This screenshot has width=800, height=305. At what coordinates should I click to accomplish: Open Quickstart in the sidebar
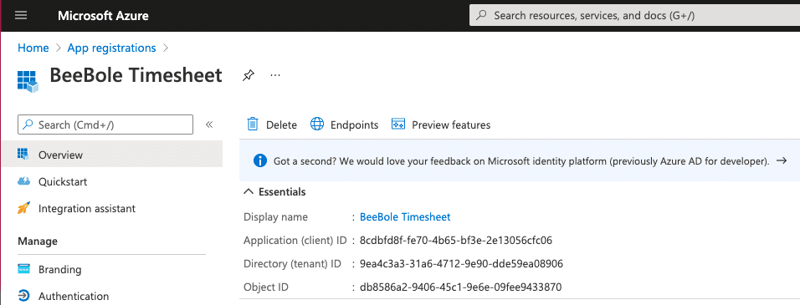pos(63,182)
